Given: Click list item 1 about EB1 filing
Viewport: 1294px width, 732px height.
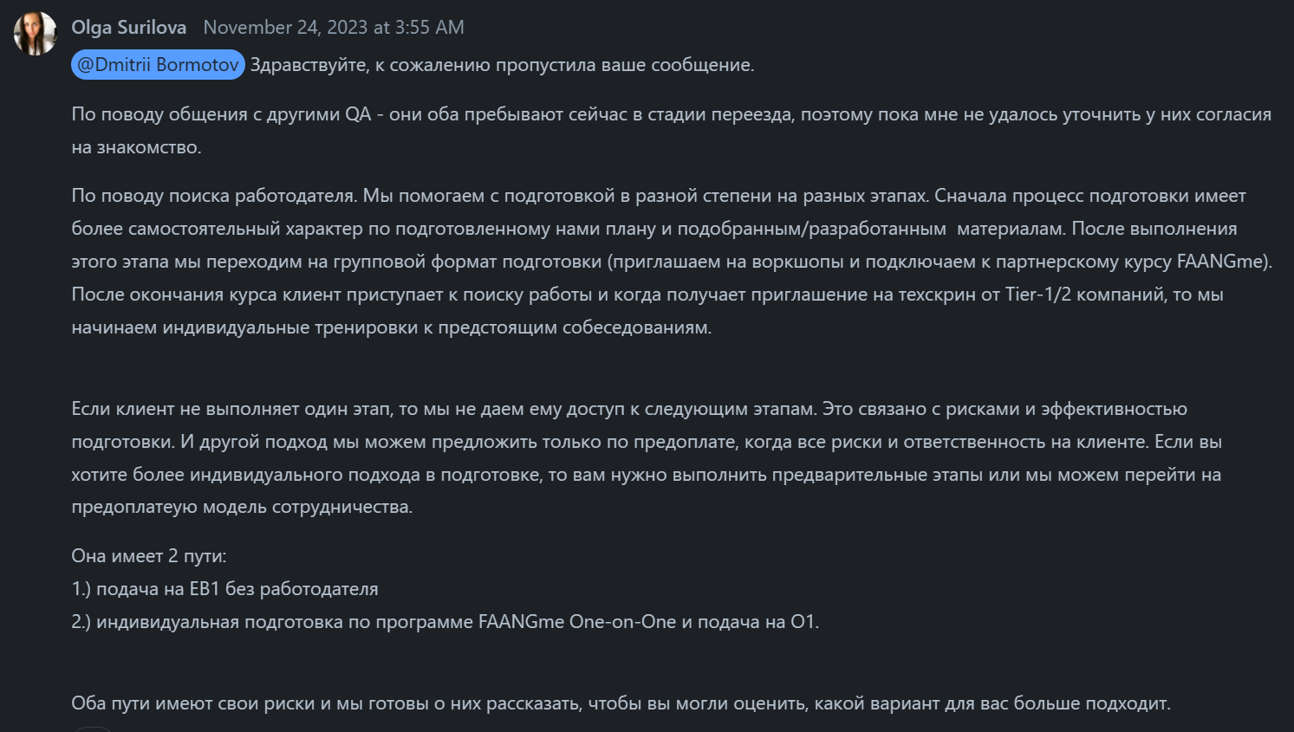Looking at the screenshot, I should coord(225,589).
